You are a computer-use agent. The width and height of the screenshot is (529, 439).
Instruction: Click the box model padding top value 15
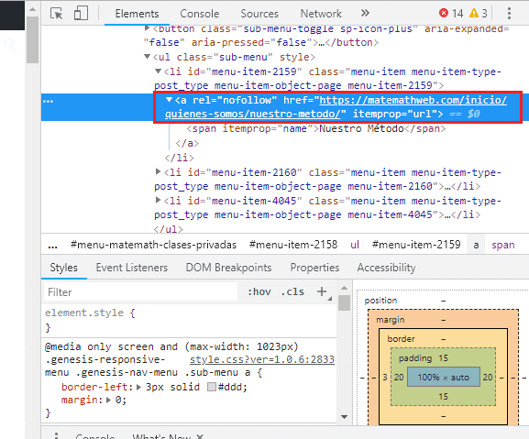pyautogui.click(x=444, y=358)
